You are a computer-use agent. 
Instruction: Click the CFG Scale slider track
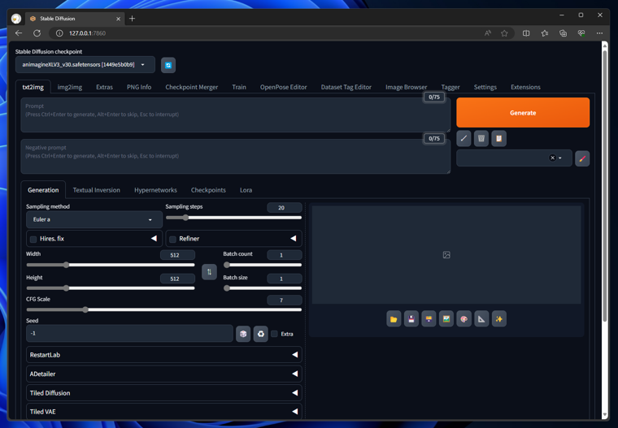[164, 310]
